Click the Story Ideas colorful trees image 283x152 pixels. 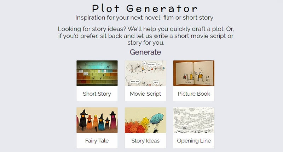(145, 120)
